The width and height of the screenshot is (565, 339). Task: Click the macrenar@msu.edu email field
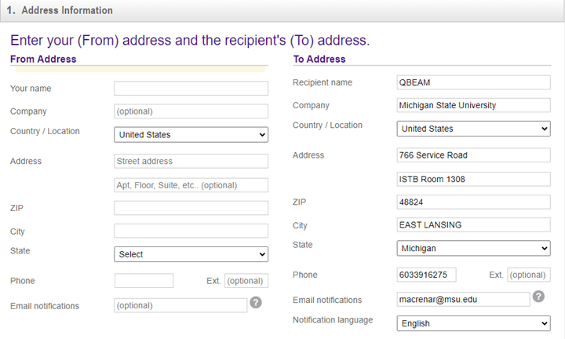tap(464, 300)
